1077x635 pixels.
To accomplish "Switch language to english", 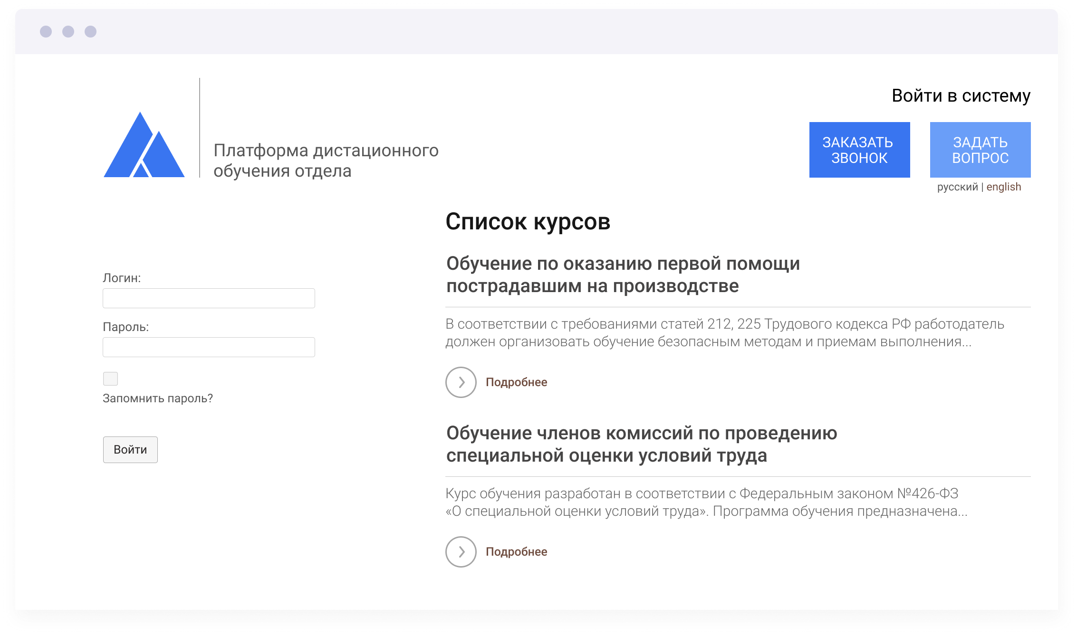I will pos(1003,187).
